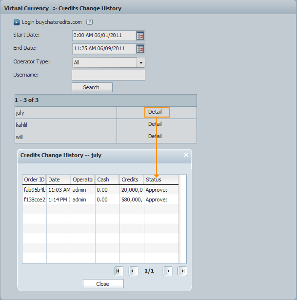This screenshot has width=297, height=300.
Task: Go to last page of history
Action: click(182, 271)
